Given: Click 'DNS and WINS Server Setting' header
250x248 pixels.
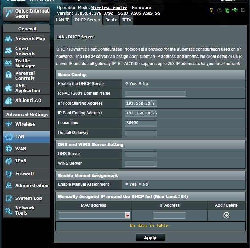Looking at the screenshot, I should click(x=150, y=144).
